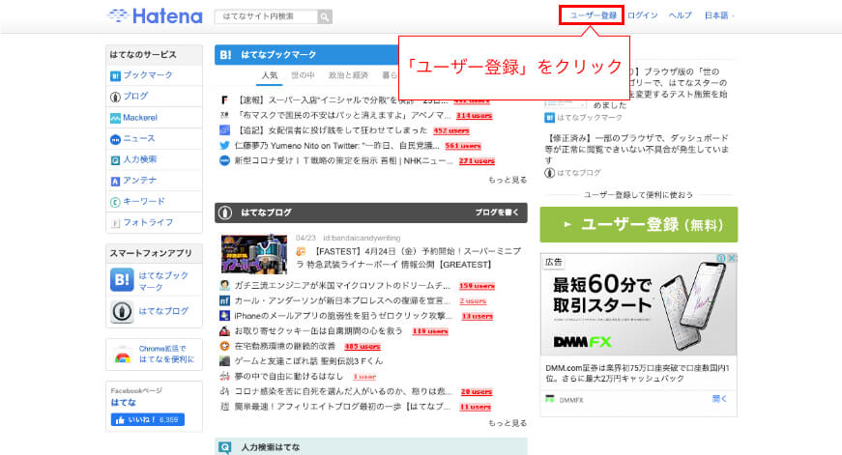This screenshot has width=842, height=455.
Task: Open the 【FASTEST】4月24日 blog post title
Action: [x=409, y=258]
